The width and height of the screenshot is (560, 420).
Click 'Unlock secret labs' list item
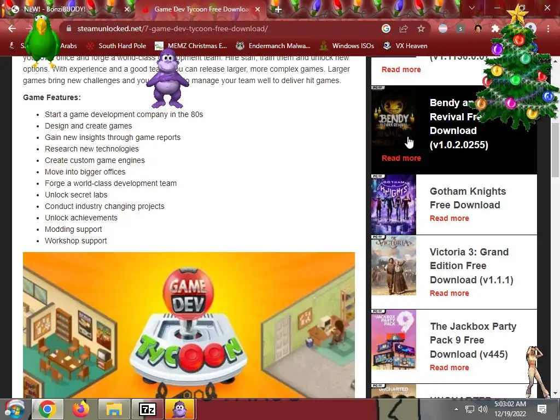tap(76, 195)
